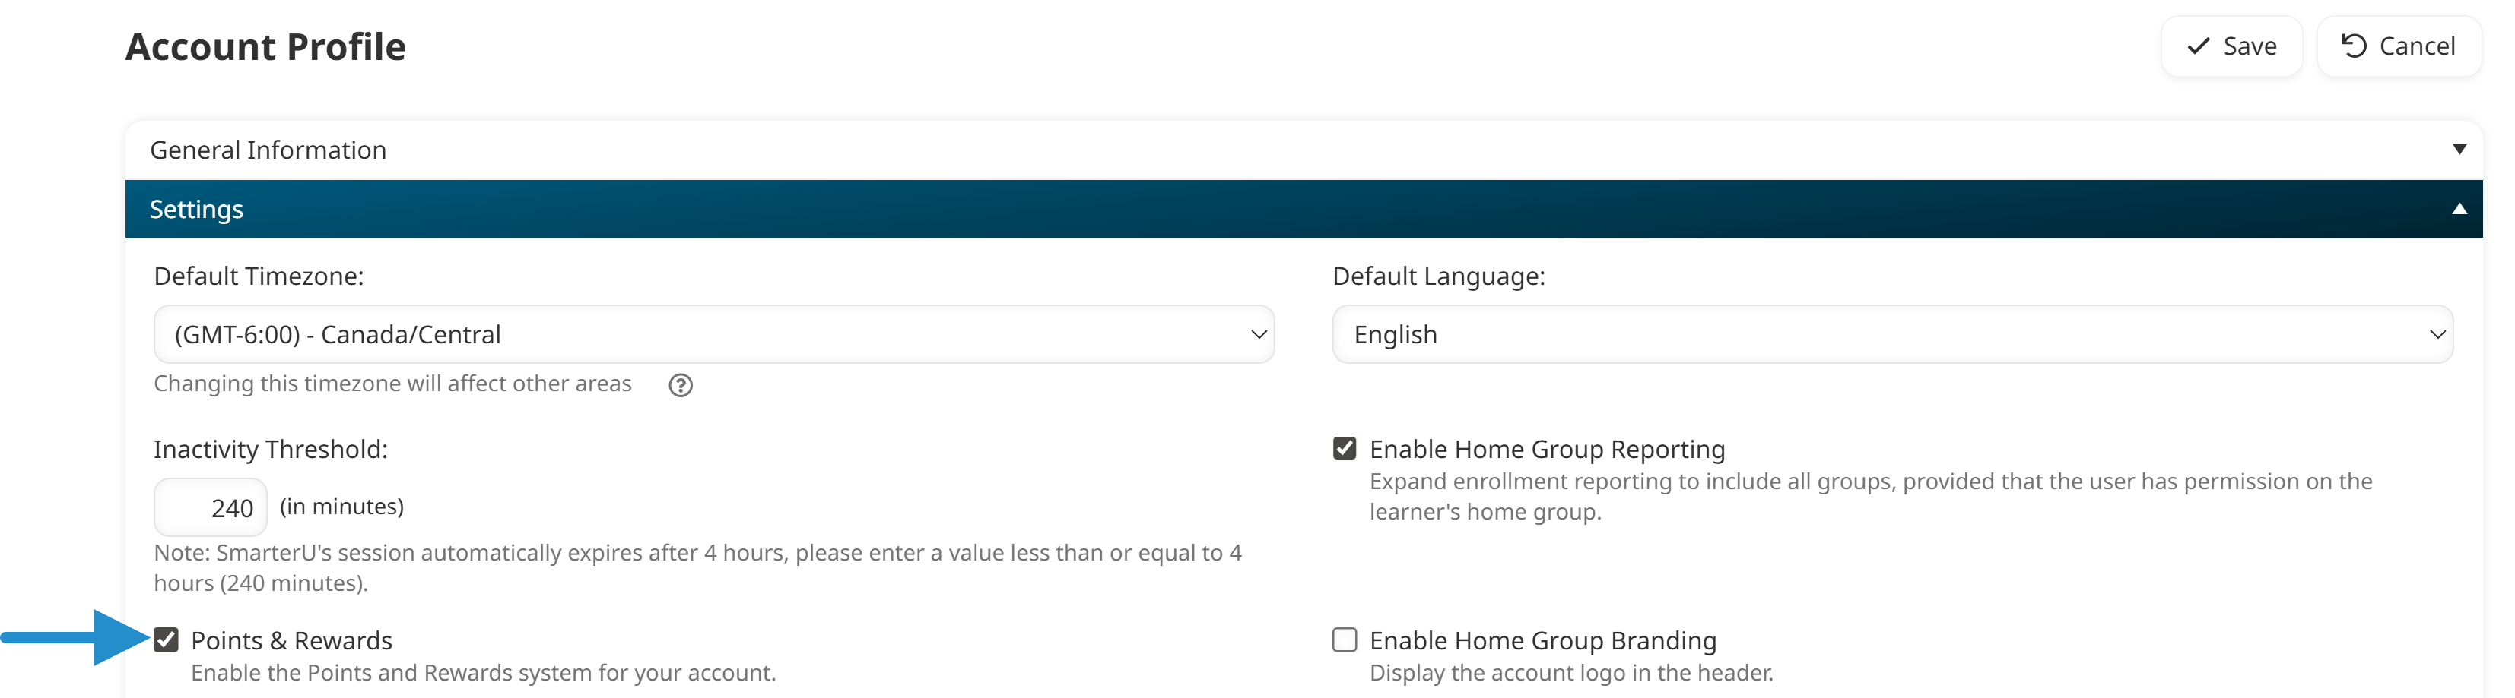The image size is (2515, 698).
Task: Click the timezone dropdown chevron arrow
Action: click(x=1259, y=334)
